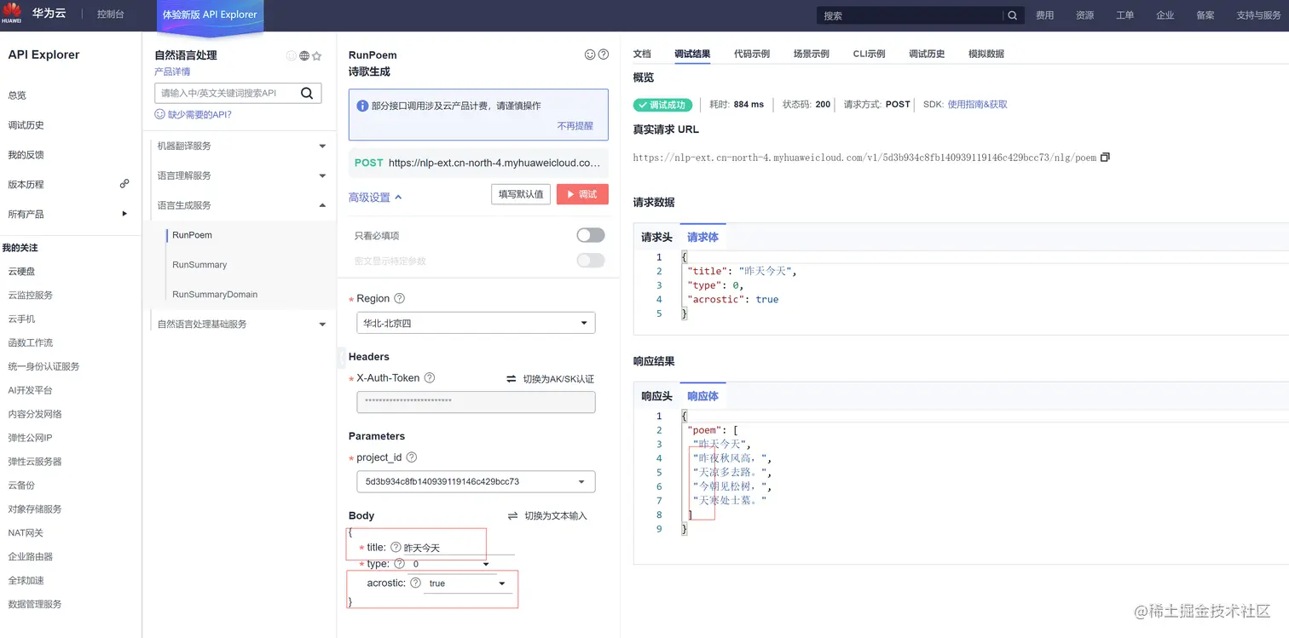Open the 产品详情 link
The height and width of the screenshot is (638, 1289).
coord(172,72)
